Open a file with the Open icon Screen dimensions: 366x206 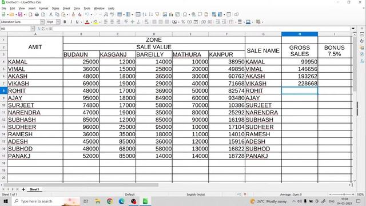click(11, 14)
